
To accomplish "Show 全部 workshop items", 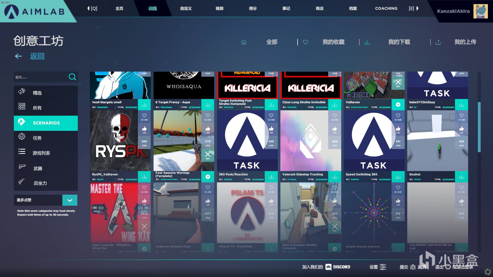I will (x=272, y=42).
